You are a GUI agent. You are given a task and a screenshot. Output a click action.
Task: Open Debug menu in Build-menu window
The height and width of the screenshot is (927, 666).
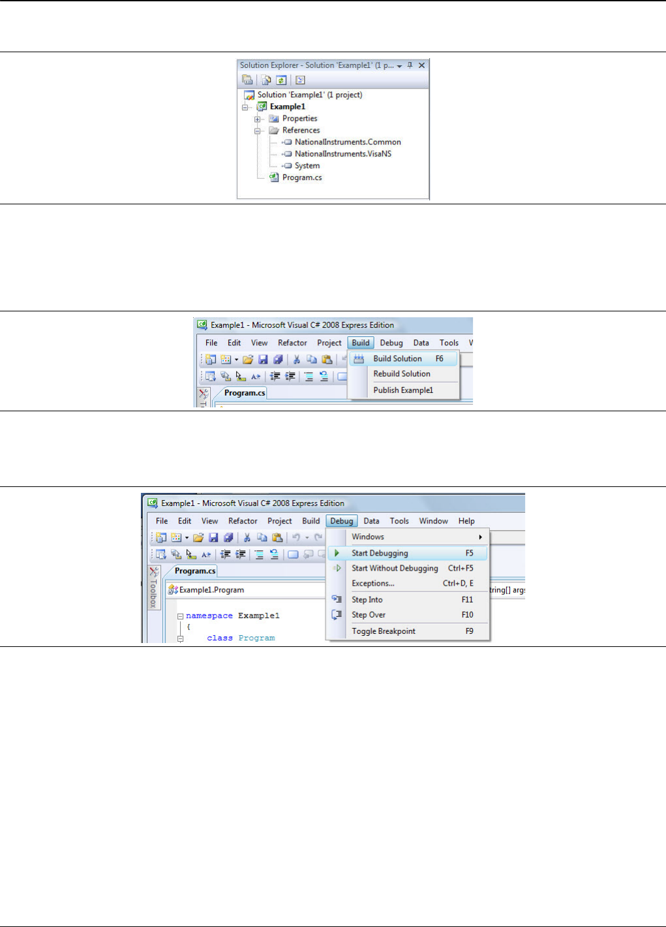(x=391, y=343)
